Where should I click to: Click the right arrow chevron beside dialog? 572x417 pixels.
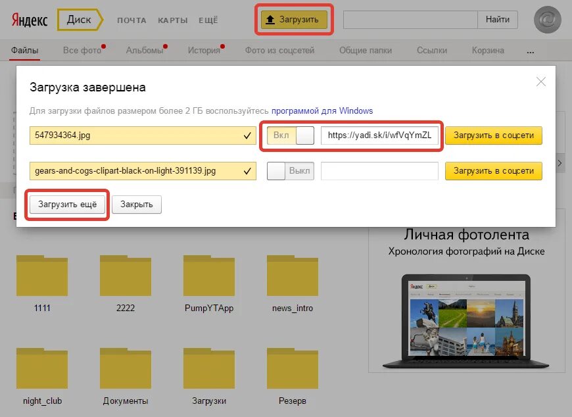click(560, 163)
